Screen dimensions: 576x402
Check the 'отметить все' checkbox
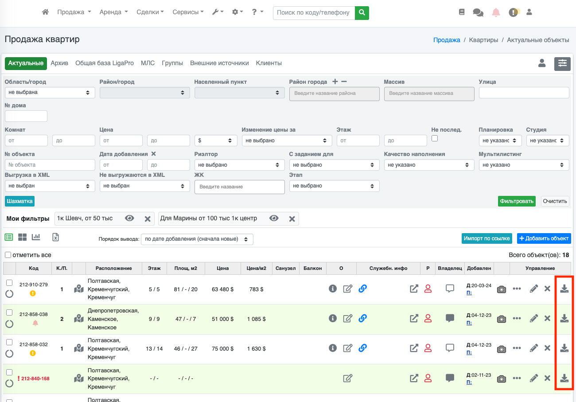point(8,255)
